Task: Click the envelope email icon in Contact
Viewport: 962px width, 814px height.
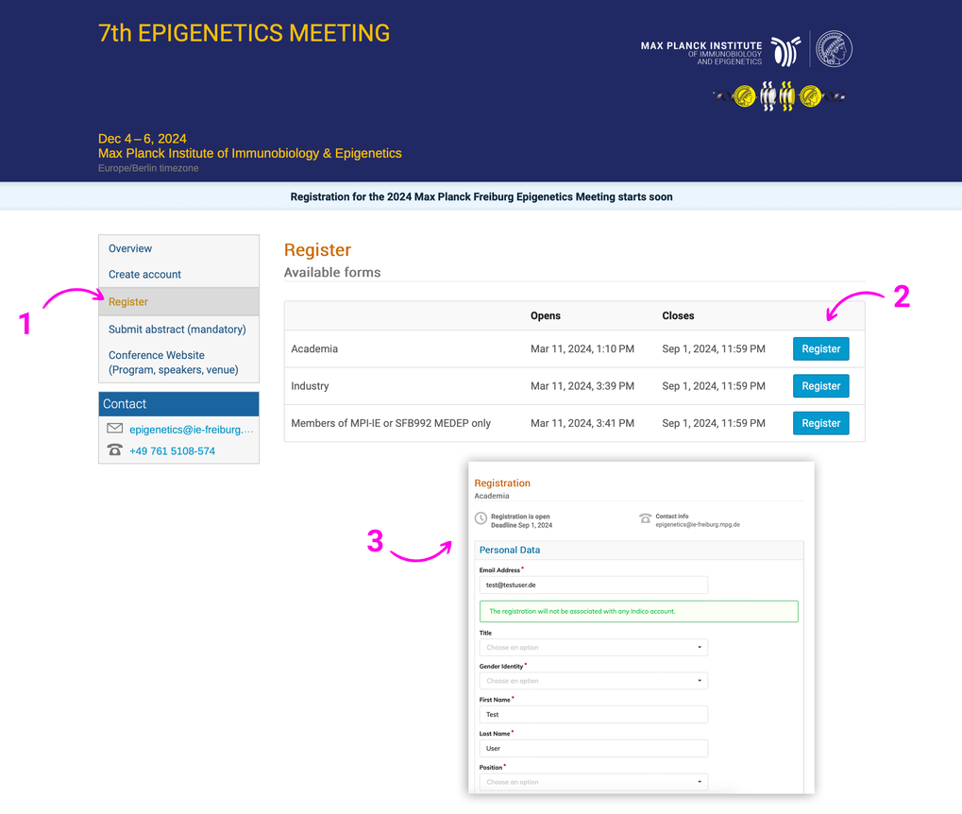Action: pos(115,429)
